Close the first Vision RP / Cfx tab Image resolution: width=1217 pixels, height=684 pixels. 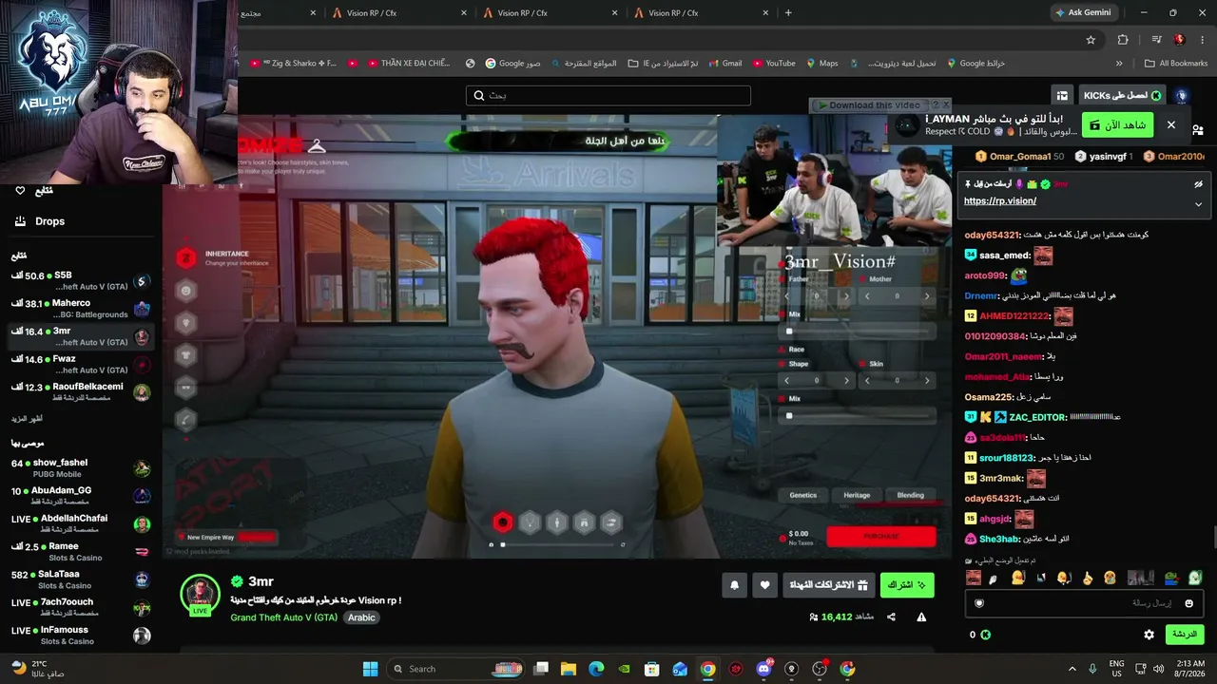point(464,12)
